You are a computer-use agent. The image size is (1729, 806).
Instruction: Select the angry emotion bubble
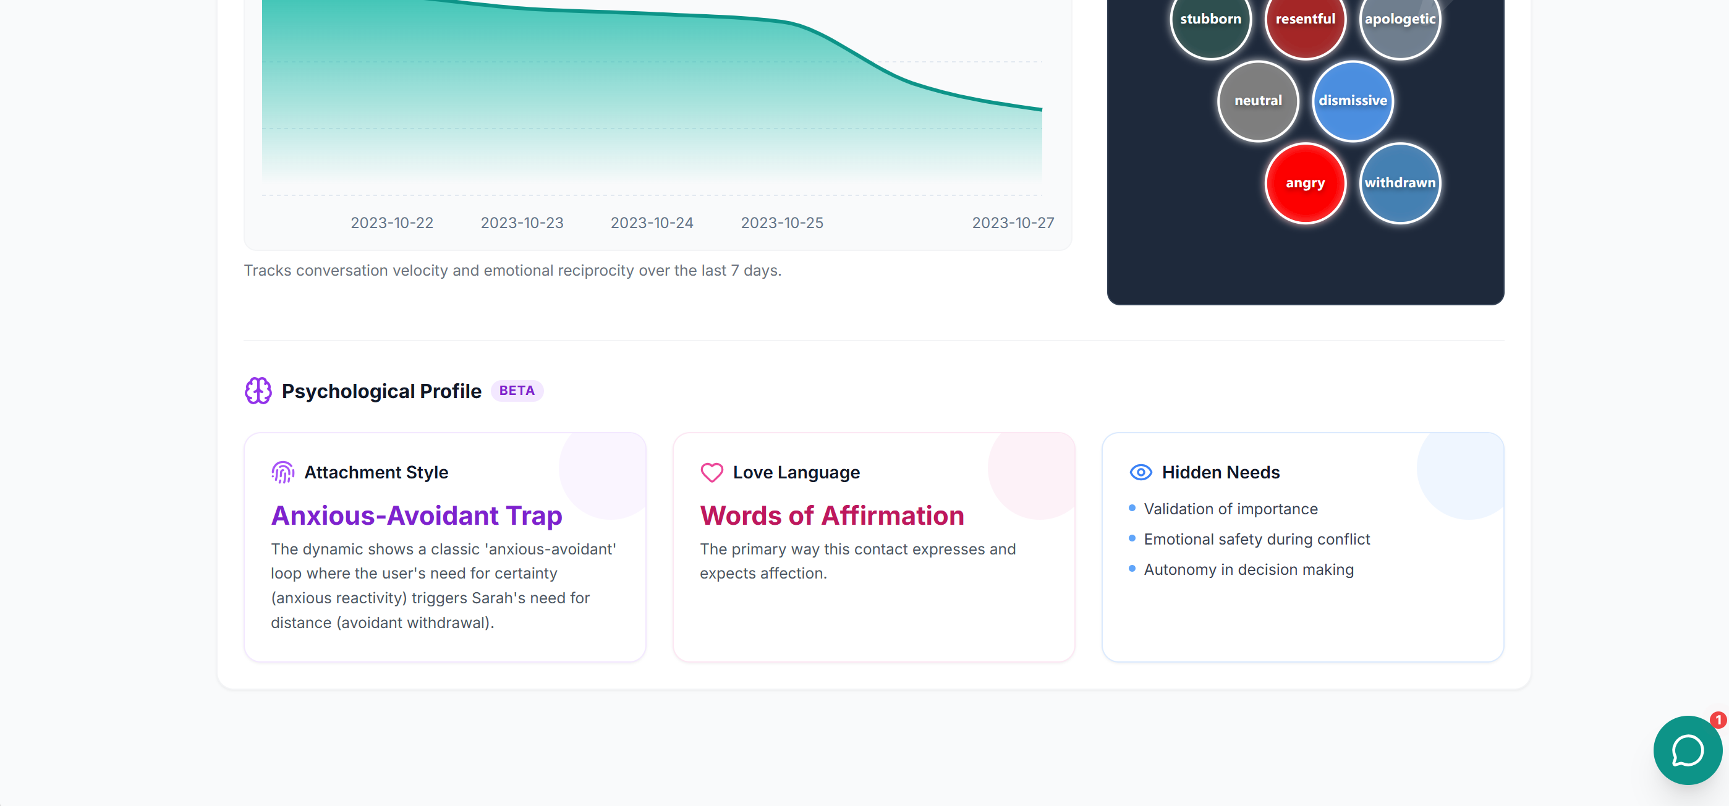point(1305,182)
